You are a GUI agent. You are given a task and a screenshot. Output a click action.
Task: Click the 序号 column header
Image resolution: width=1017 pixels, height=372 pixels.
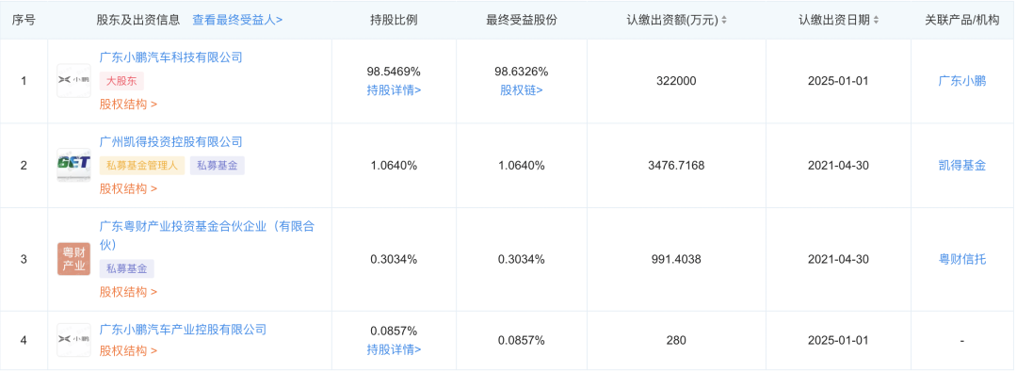(24, 20)
